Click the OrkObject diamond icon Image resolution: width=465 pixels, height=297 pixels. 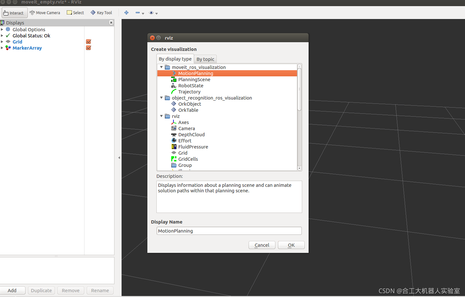tap(174, 104)
